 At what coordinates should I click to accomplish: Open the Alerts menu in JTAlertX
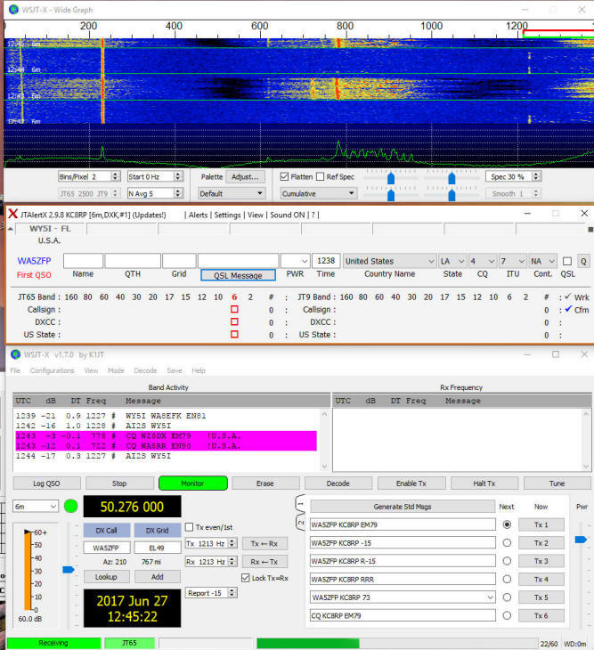[x=198, y=215]
